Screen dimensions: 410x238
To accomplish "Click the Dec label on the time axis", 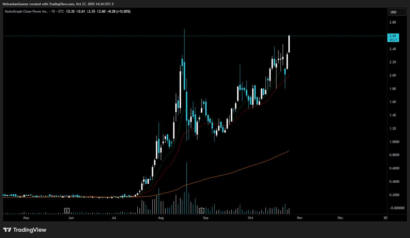I will point(340,218).
